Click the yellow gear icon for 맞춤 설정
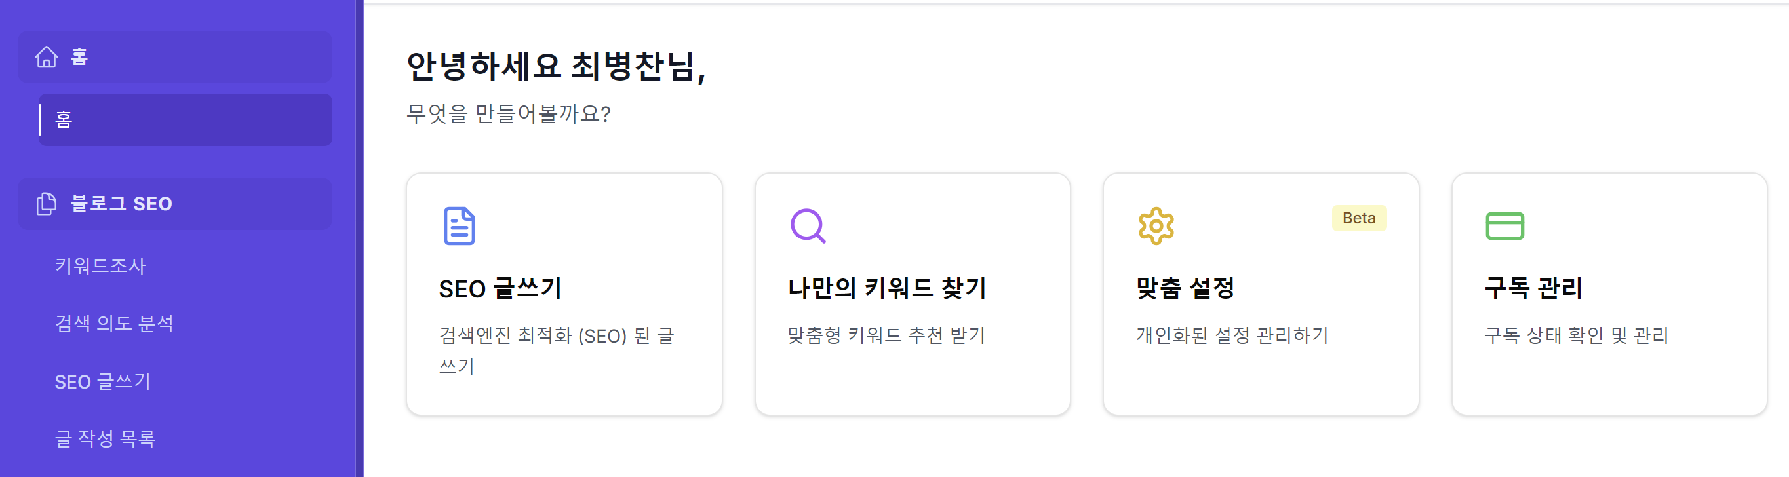1789x477 pixels. pyautogui.click(x=1156, y=225)
